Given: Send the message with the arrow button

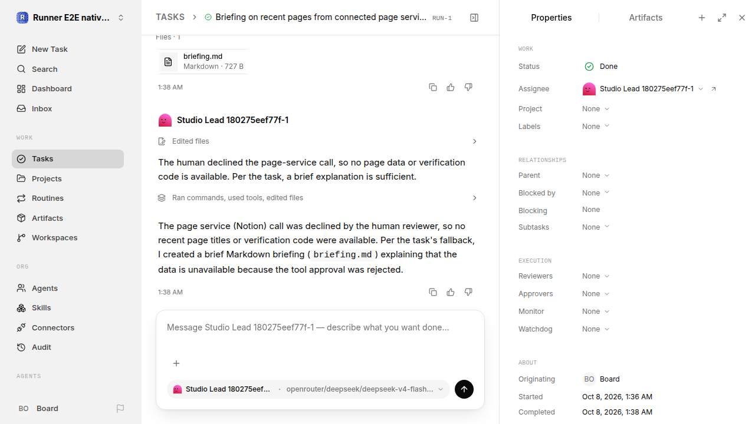Looking at the screenshot, I should coord(464,389).
